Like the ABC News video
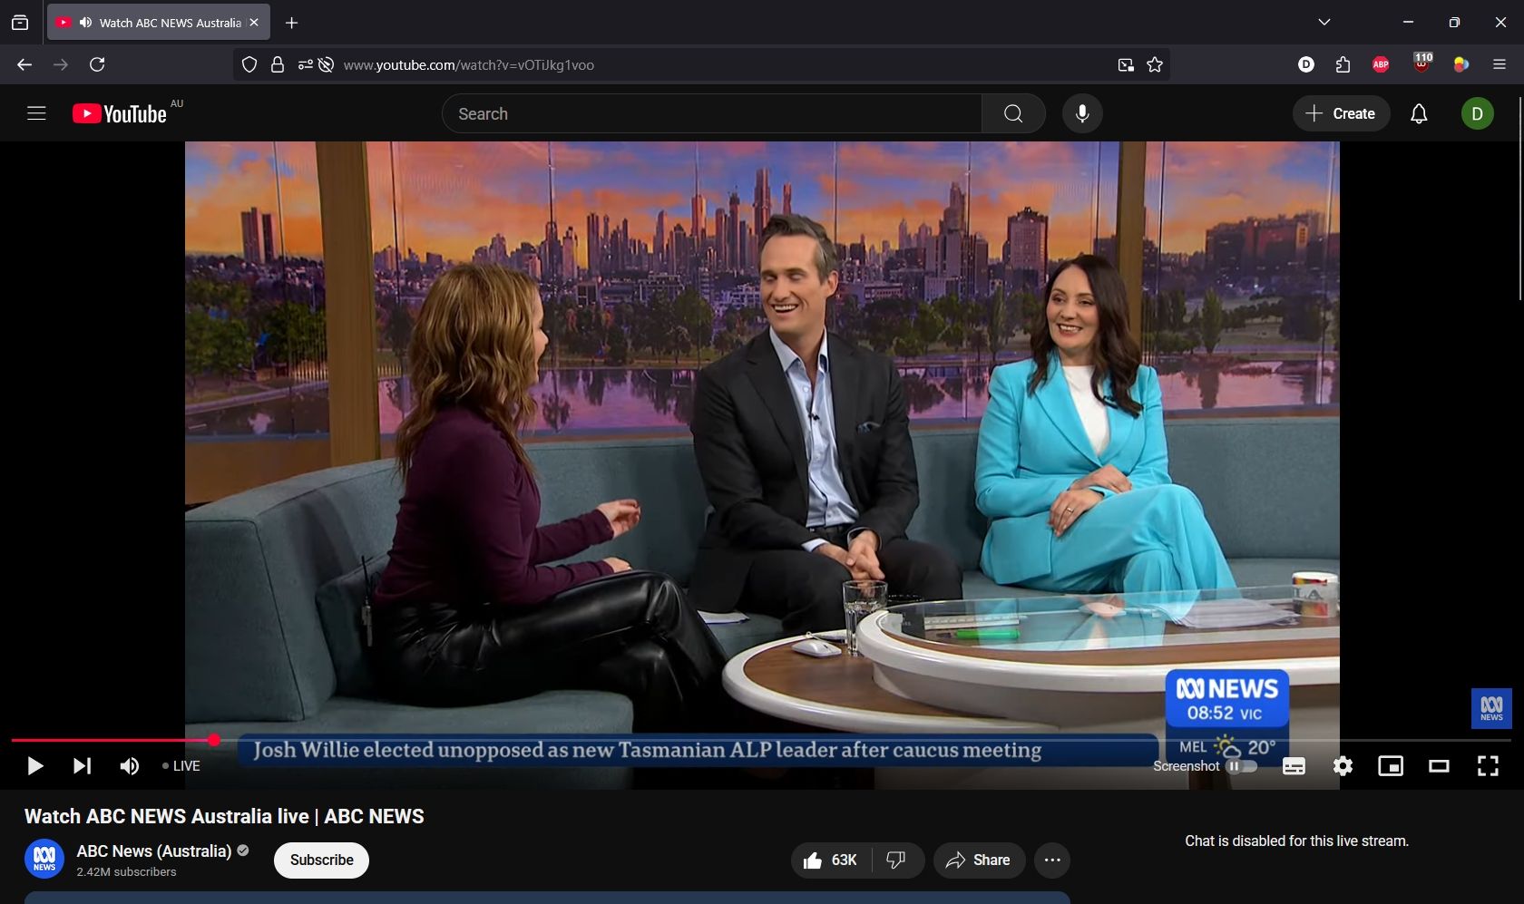 [830, 860]
